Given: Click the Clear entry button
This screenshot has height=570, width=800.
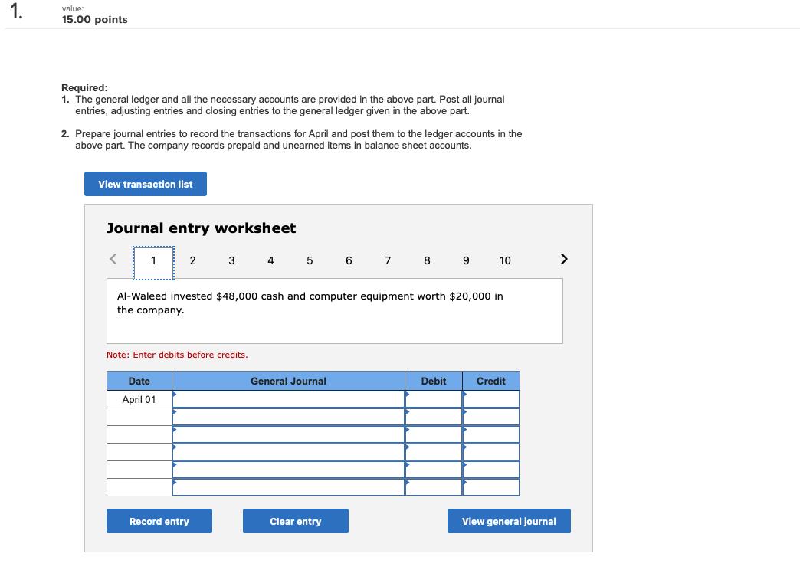Looking at the screenshot, I should click(x=296, y=521).
